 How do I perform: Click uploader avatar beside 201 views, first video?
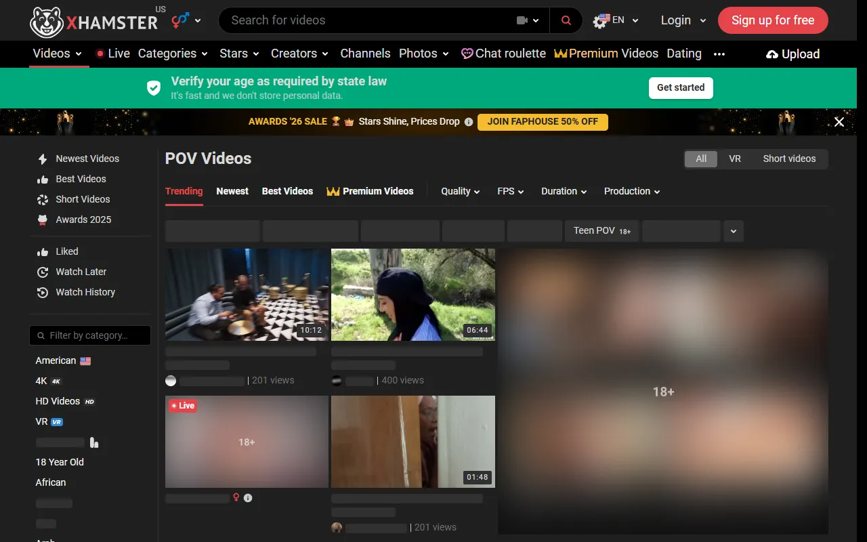(x=171, y=381)
